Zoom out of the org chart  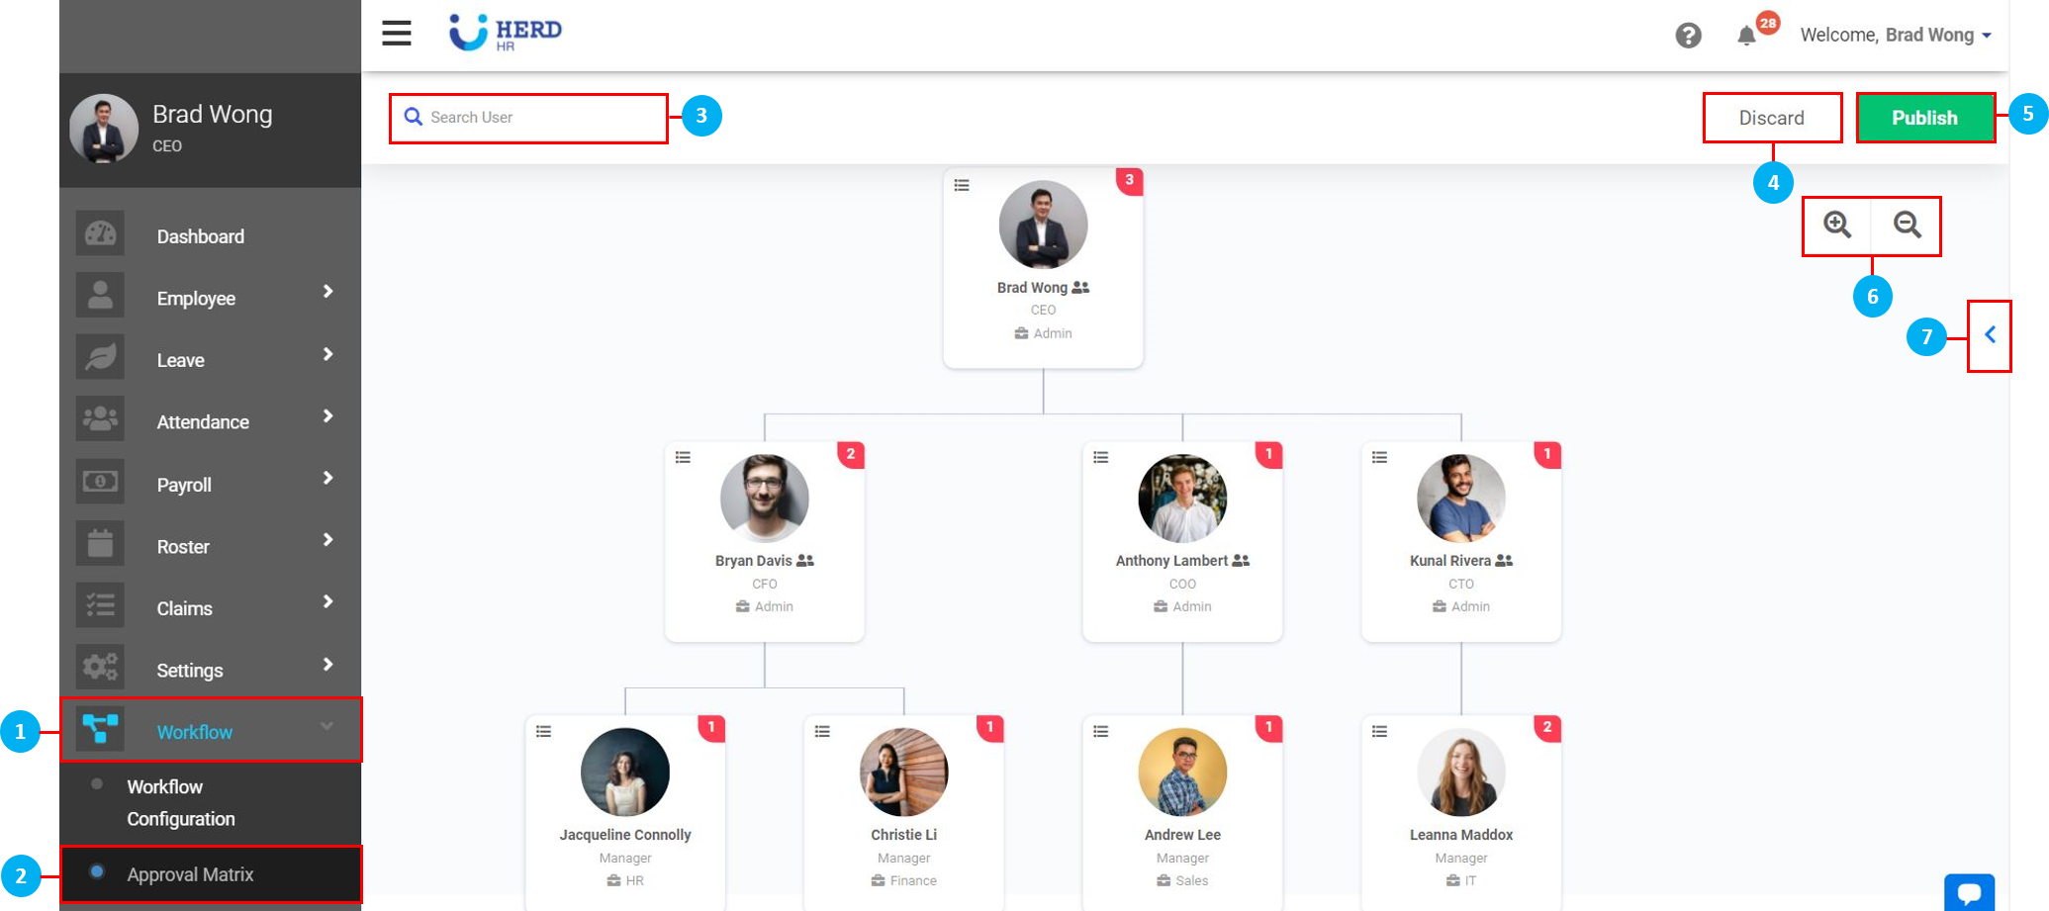click(x=1908, y=226)
